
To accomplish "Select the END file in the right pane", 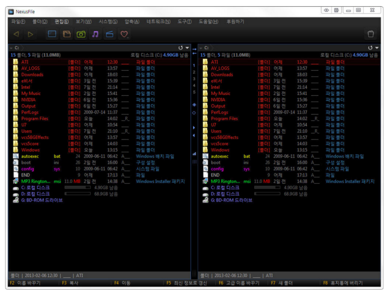I will 289,175.
